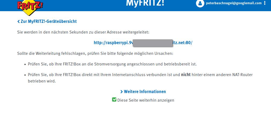The image size is (271, 129).
Task: Click the sentence about being weitergeleitet
Action: click(x=83, y=32)
